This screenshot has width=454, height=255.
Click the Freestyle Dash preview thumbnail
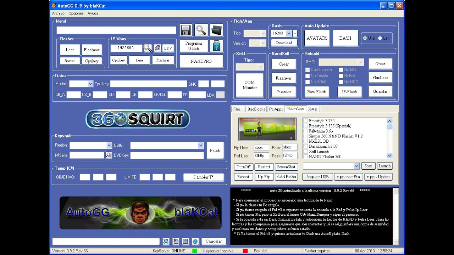[x=267, y=129]
